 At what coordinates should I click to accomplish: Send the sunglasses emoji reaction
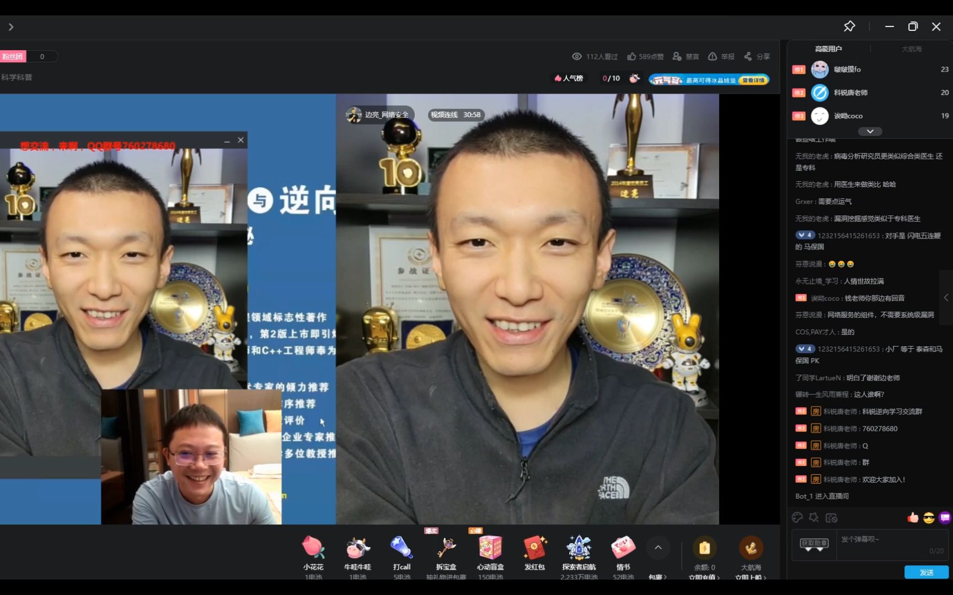[929, 518]
